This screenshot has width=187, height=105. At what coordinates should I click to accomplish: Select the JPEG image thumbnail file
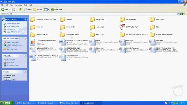point(33,42)
